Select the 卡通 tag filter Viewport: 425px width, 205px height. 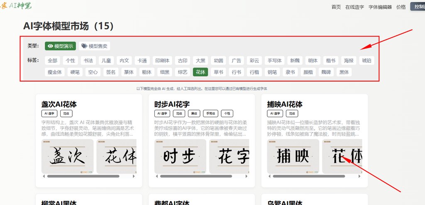tap(142, 60)
